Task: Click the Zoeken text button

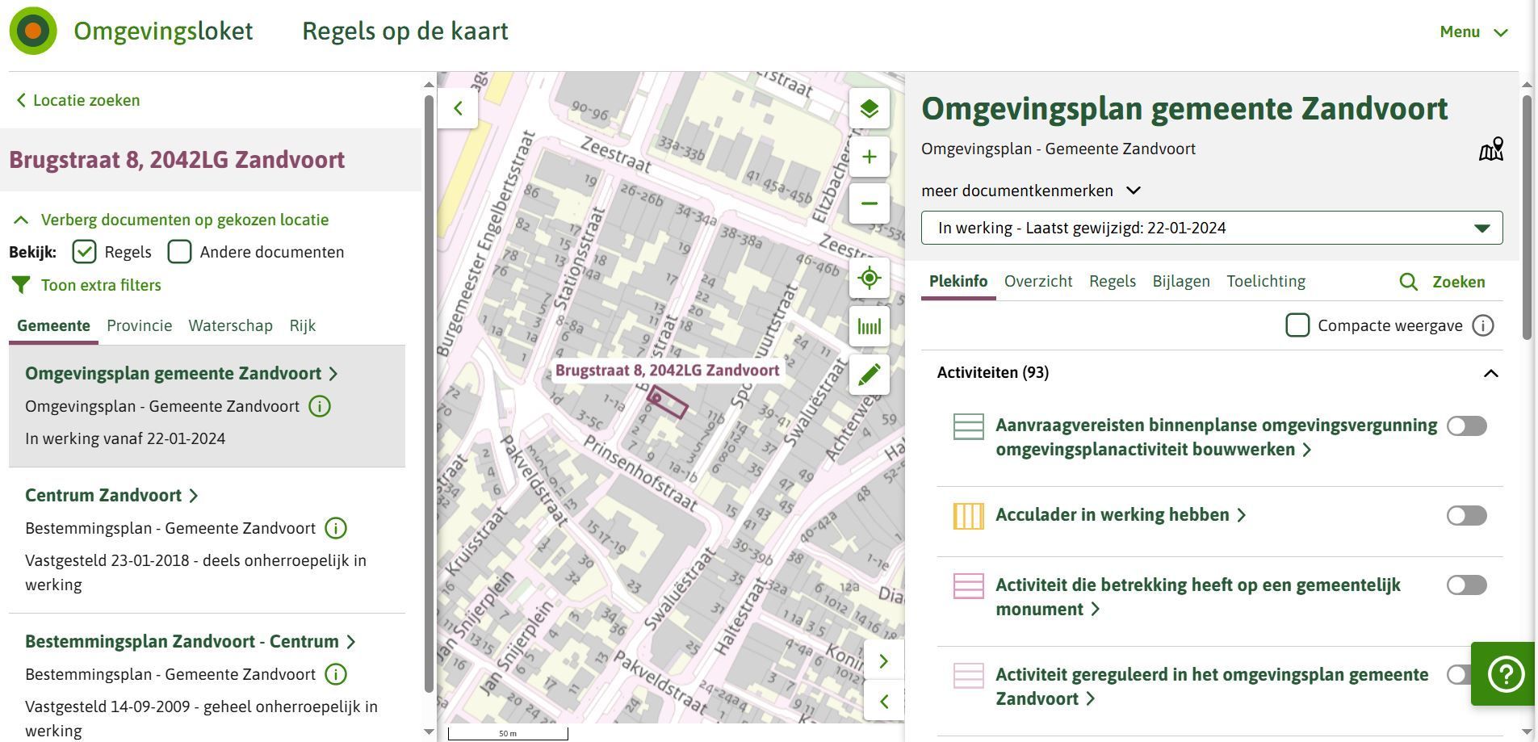Action: [x=1458, y=282]
